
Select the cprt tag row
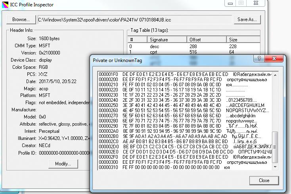194,52
